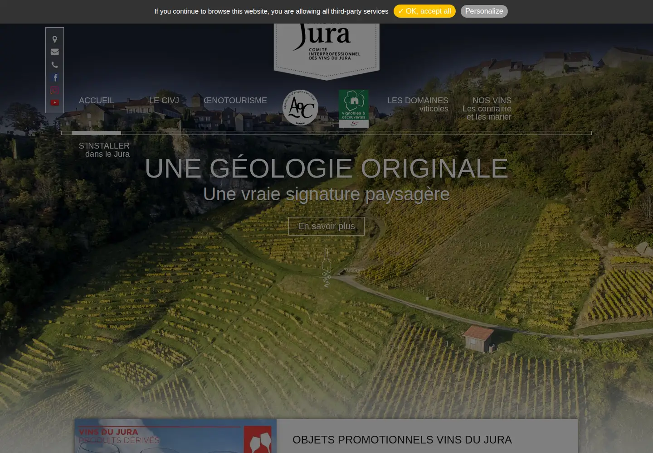Viewport: 653px width, 453px height.
Task: Open the YouTube channel icon
Action: pyautogui.click(x=55, y=103)
